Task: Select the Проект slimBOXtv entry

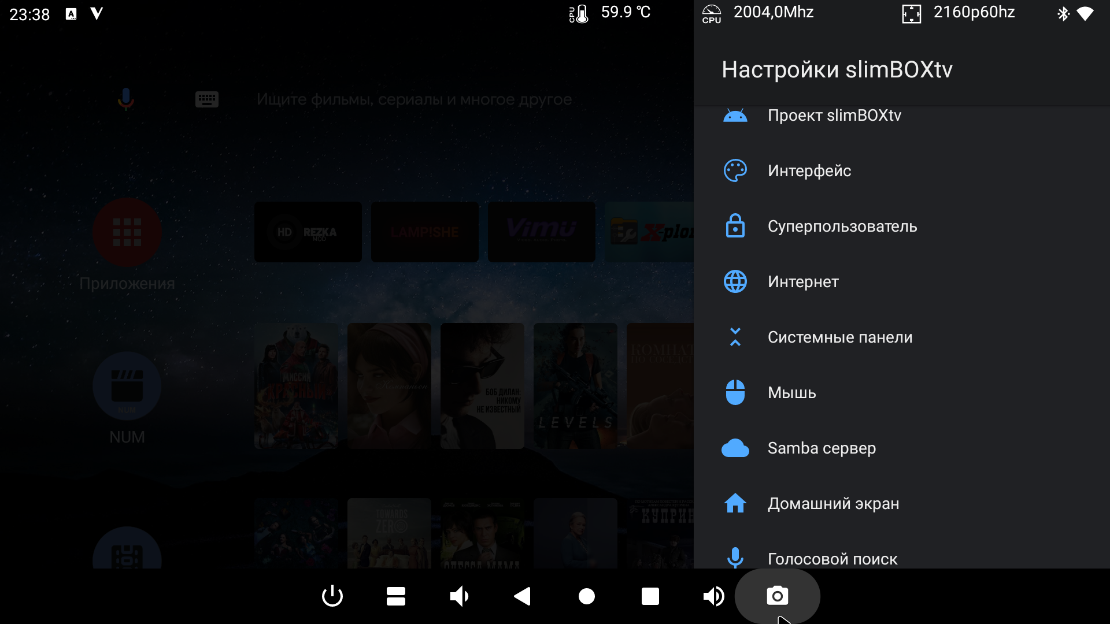Action: click(x=834, y=116)
